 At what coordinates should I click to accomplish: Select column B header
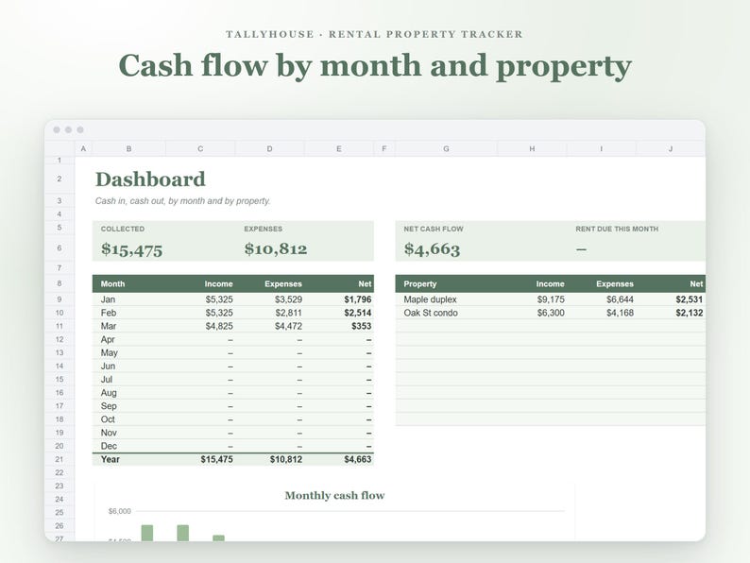click(x=128, y=148)
